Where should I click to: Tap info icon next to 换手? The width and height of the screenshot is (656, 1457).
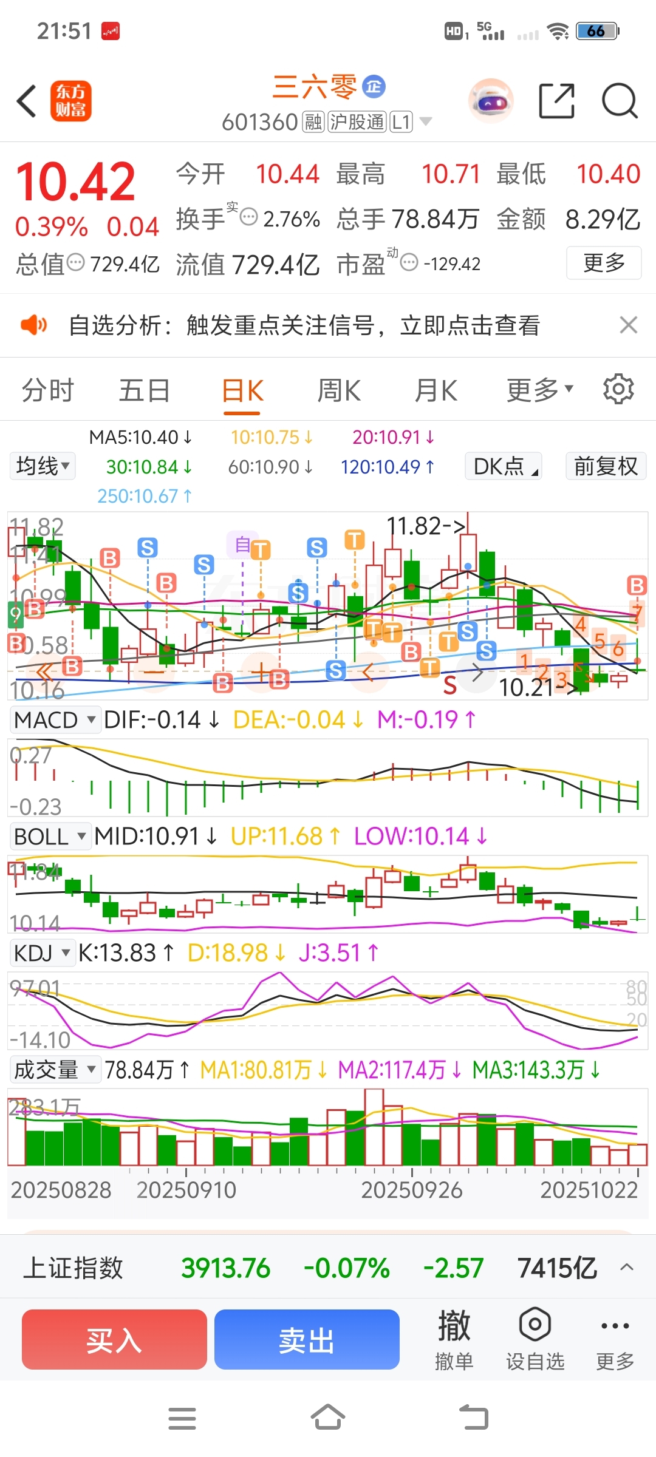coord(249,217)
